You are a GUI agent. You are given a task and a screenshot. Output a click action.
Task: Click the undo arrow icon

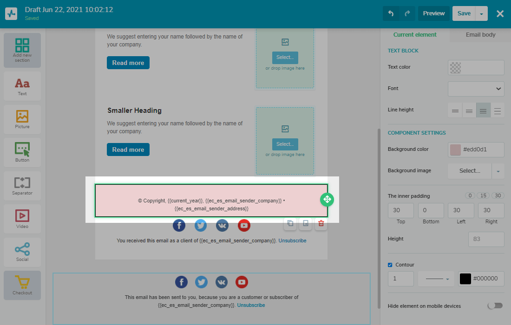391,13
